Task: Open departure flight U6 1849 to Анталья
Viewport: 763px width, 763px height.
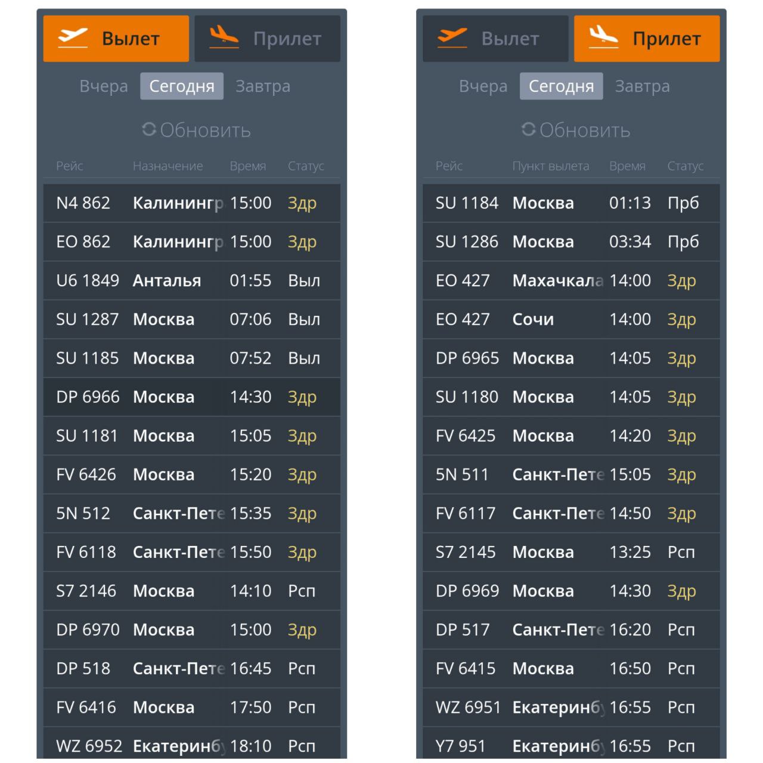Action: [191, 281]
